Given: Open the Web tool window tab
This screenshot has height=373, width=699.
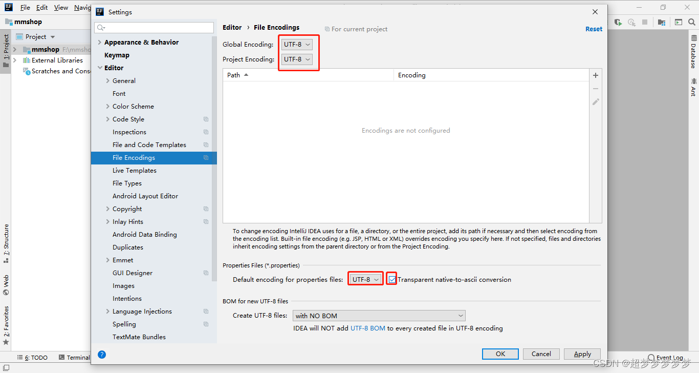Looking at the screenshot, I should (6, 285).
